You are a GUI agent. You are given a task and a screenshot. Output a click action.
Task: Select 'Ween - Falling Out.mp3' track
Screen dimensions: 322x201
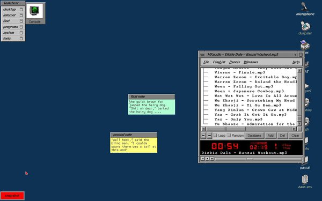point(244,86)
